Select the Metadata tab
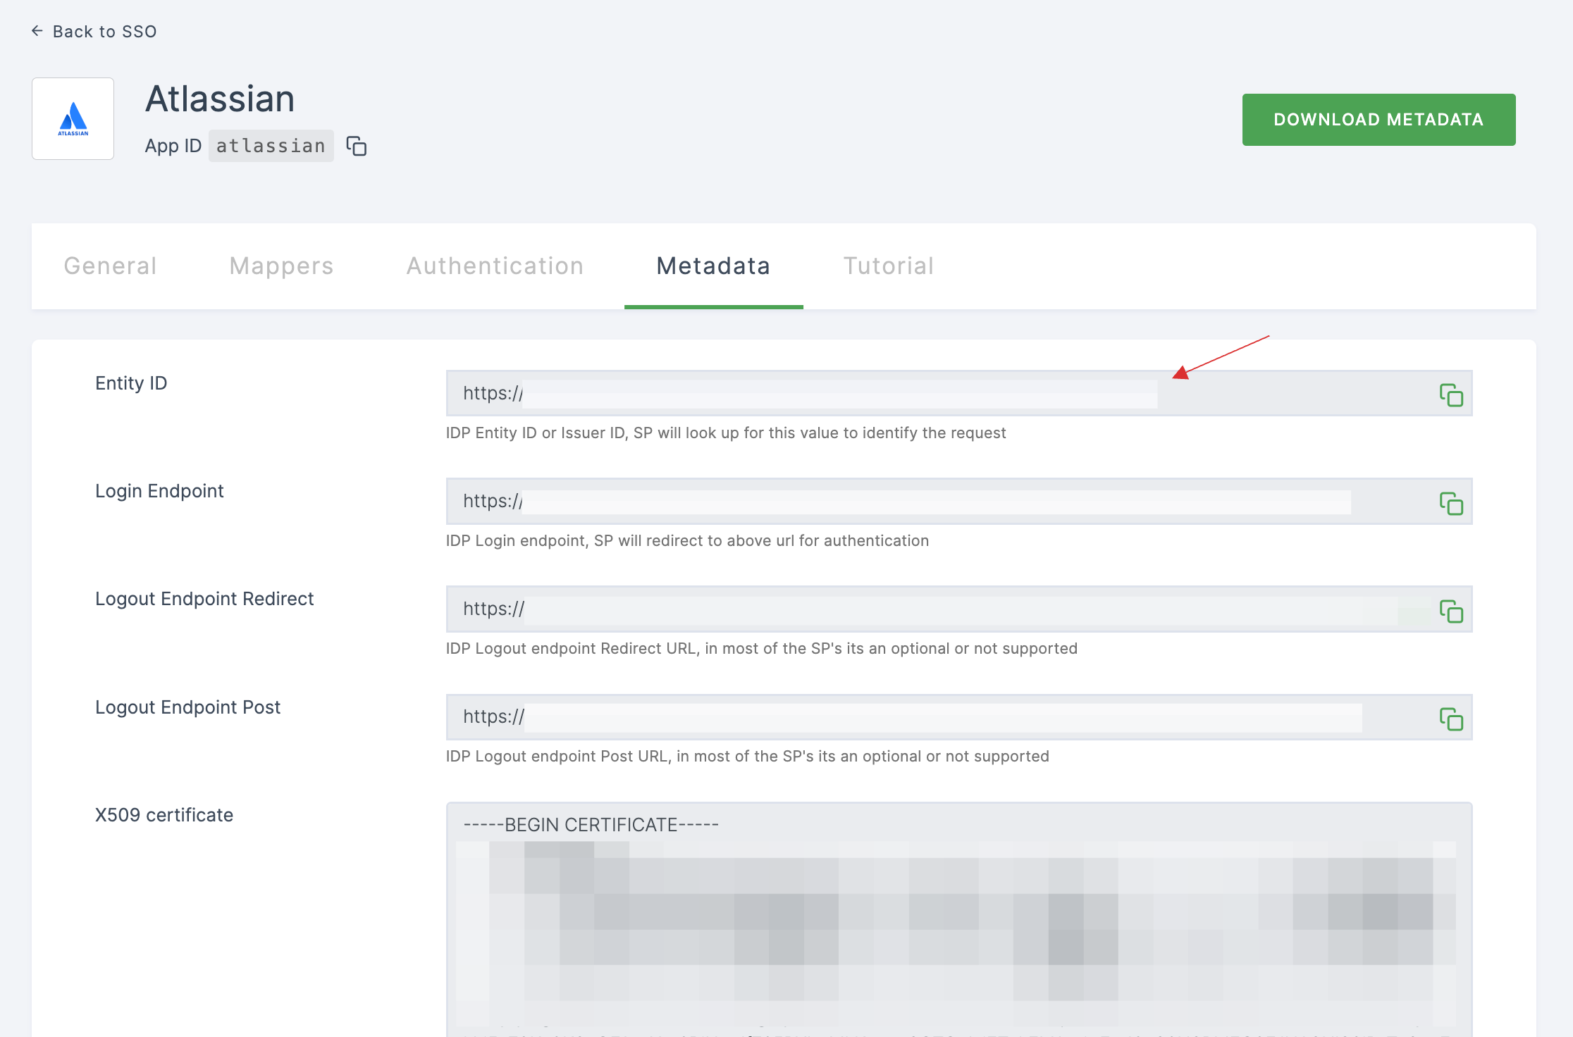This screenshot has width=1573, height=1037. pyautogui.click(x=713, y=266)
